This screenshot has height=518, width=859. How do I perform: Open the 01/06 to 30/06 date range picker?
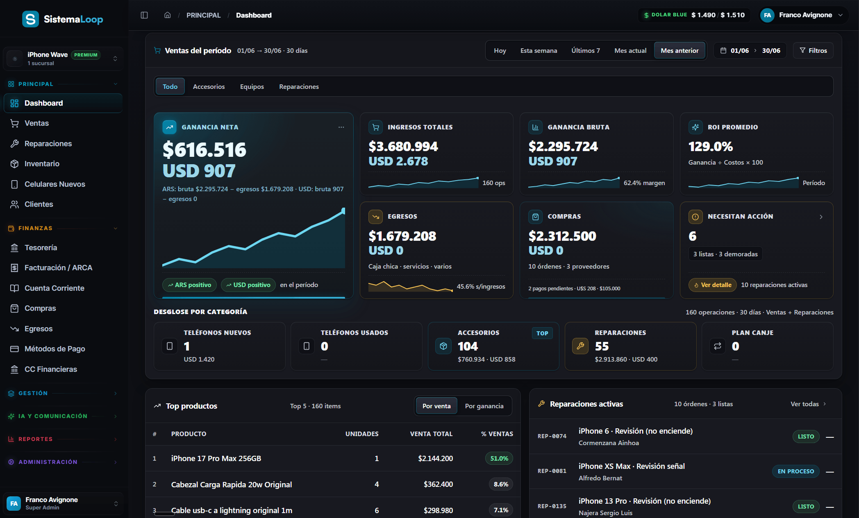(750, 51)
